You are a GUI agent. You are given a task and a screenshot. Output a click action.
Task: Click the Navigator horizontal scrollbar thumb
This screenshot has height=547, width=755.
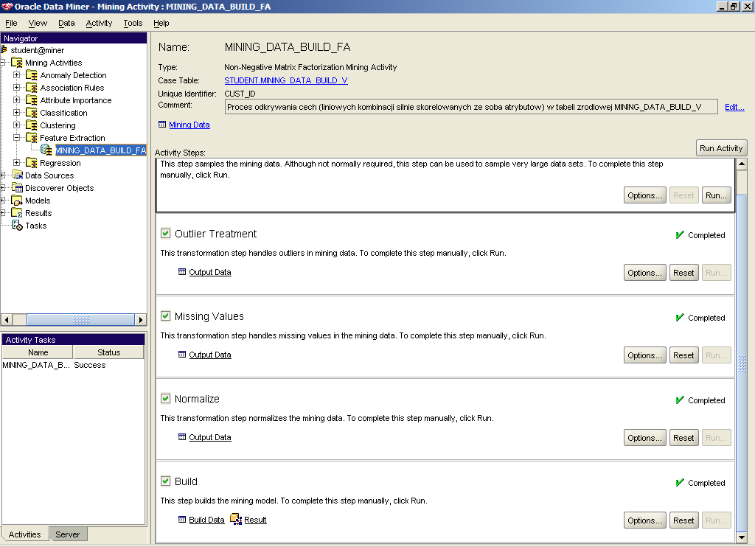pos(80,320)
